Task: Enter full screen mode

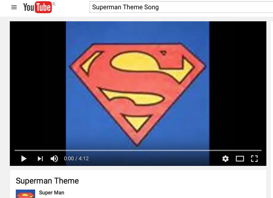Action: [x=254, y=159]
